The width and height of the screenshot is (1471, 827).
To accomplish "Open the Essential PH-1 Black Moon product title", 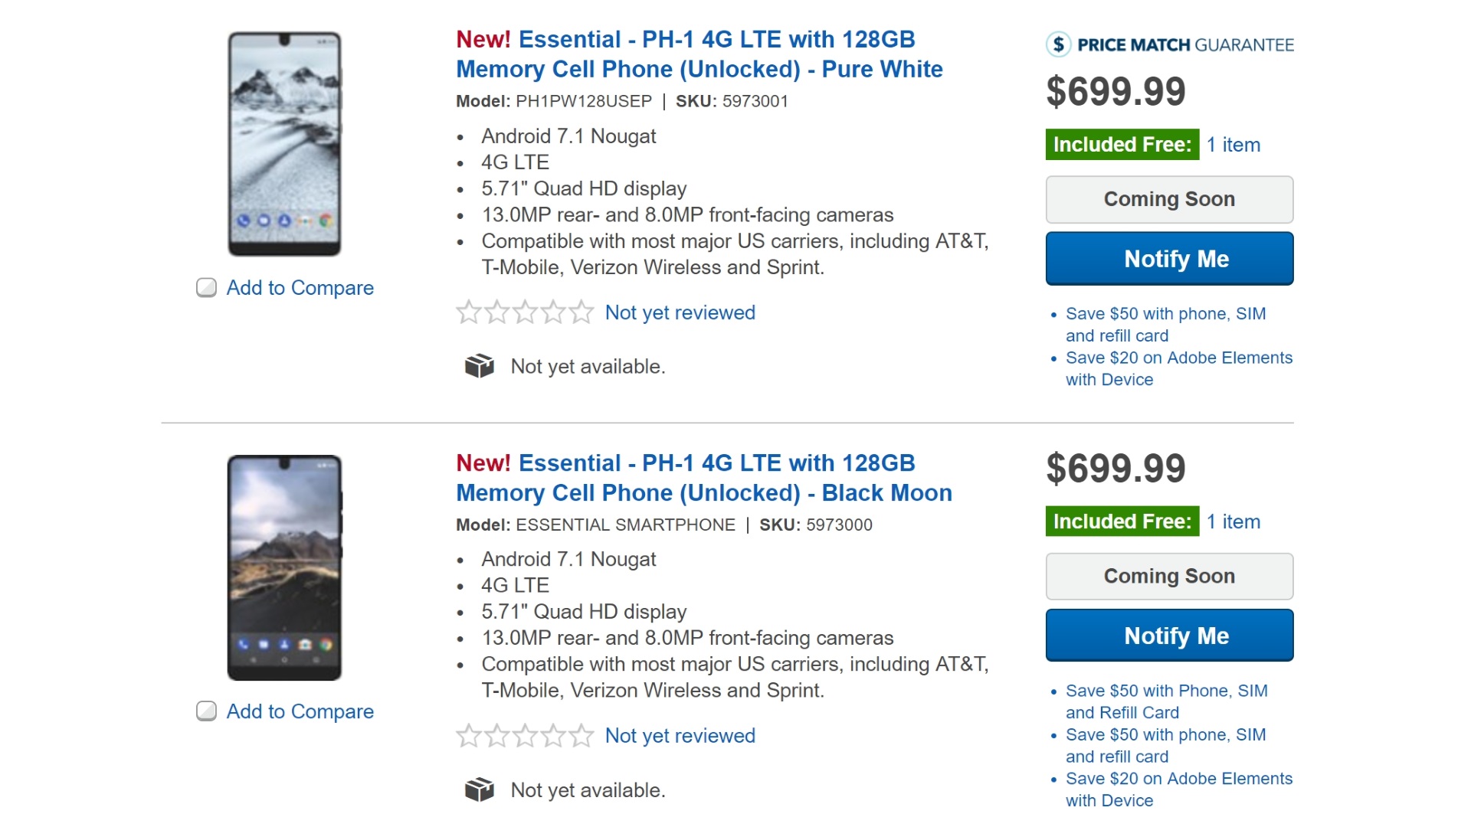I will (x=703, y=478).
